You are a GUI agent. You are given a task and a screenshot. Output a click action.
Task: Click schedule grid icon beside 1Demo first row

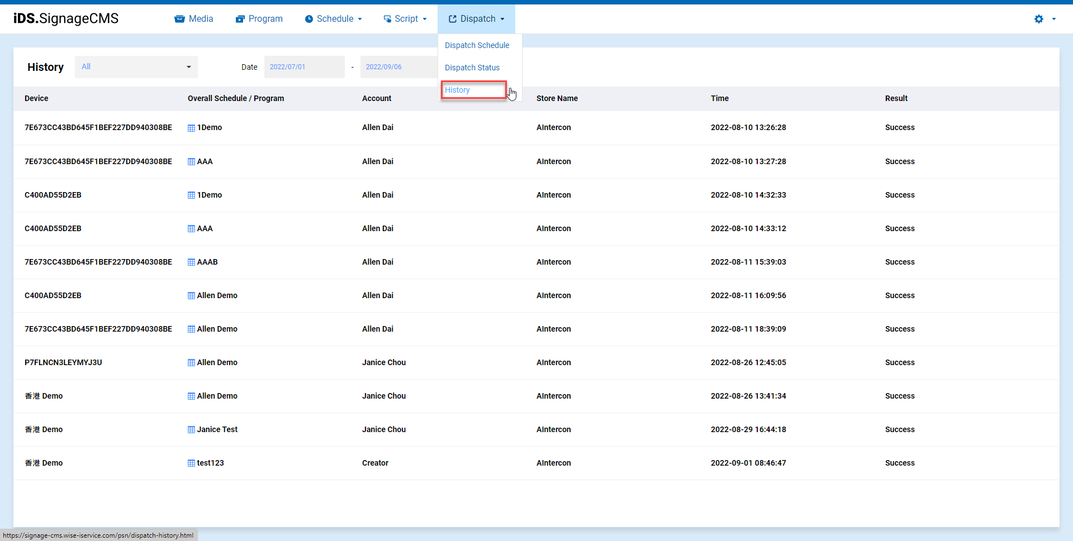tap(191, 128)
